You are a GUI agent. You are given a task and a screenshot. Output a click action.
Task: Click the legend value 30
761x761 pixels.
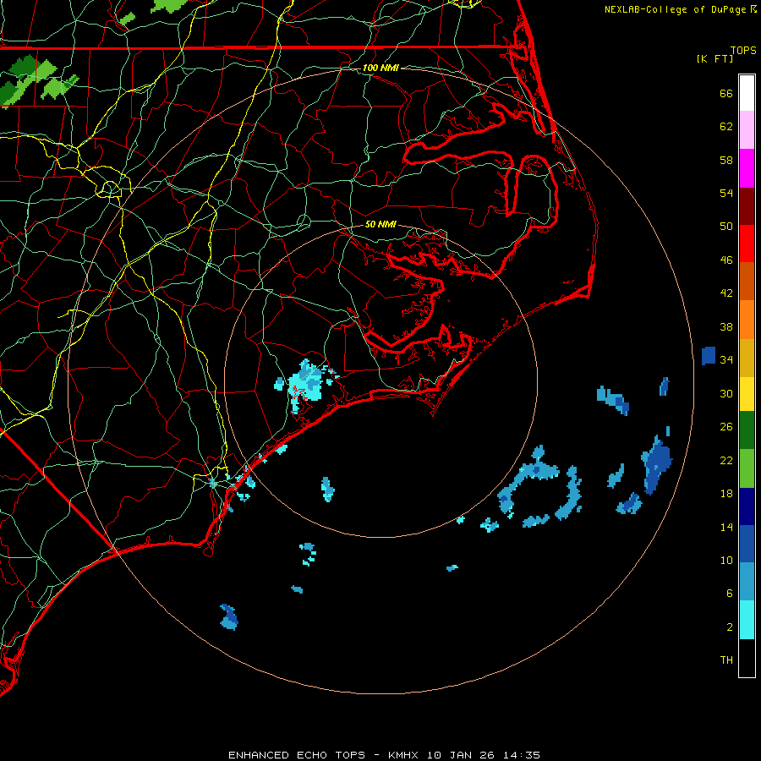click(x=726, y=393)
